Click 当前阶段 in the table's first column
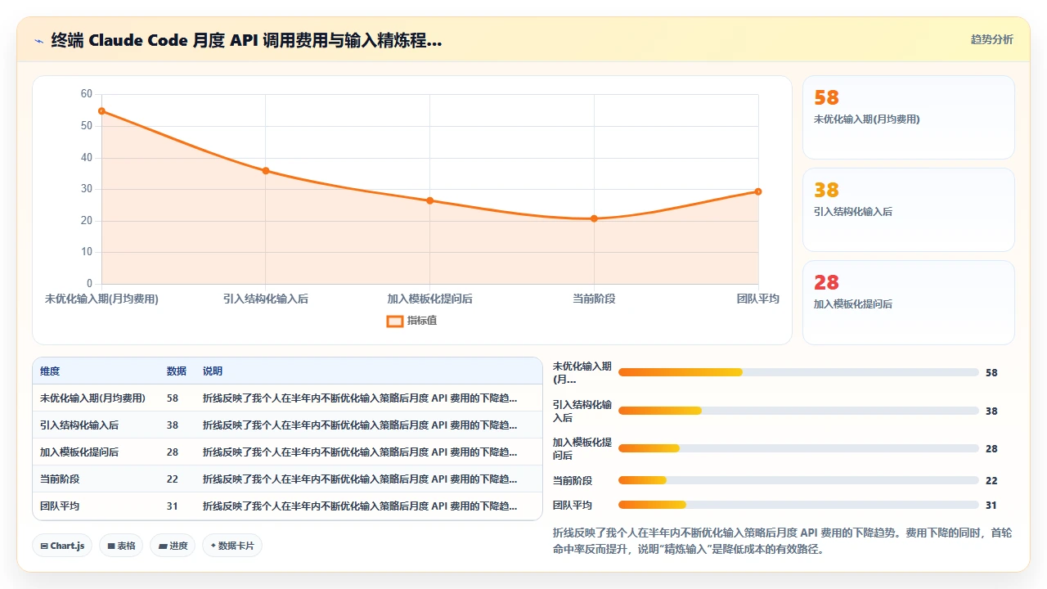1047x589 pixels. tap(60, 479)
